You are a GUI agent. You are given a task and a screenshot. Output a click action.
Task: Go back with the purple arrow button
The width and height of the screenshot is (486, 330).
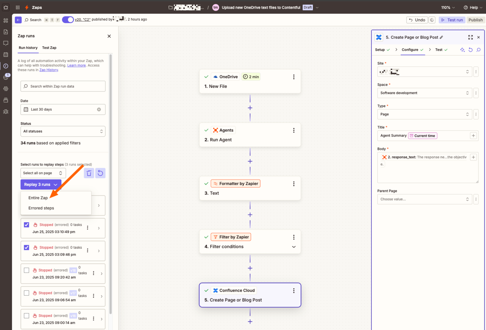[x=18, y=20]
